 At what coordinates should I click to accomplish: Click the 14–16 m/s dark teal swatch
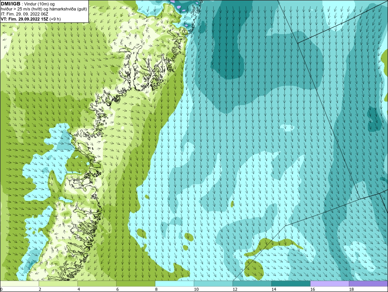[x=291, y=283]
